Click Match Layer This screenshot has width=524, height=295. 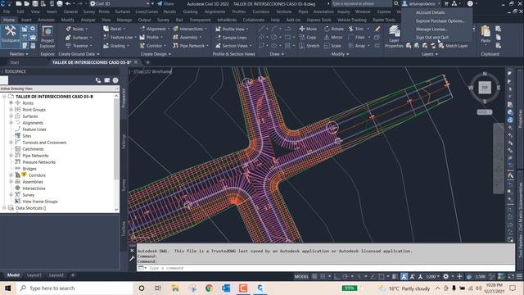coord(453,46)
